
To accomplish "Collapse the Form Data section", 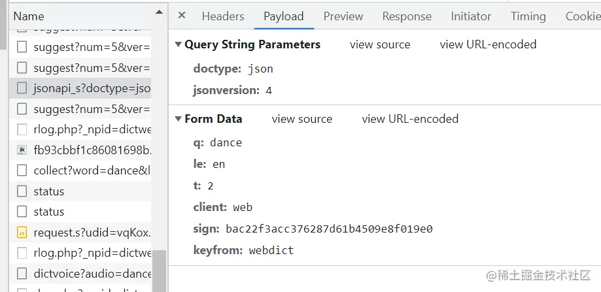I will [178, 119].
